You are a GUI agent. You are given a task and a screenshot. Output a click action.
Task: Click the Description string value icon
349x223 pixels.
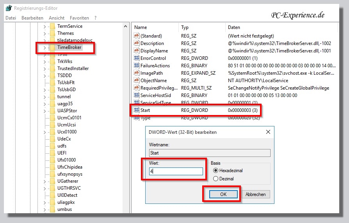[137, 43]
